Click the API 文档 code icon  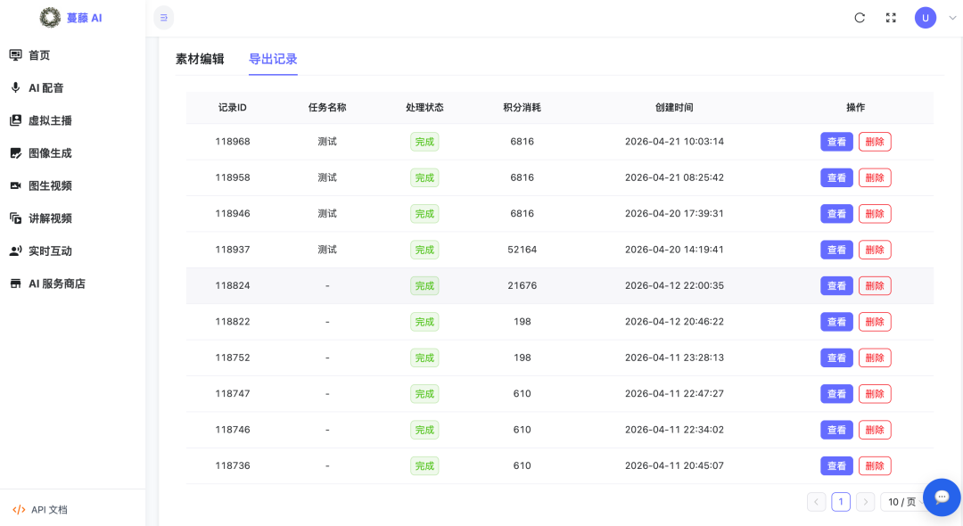(19, 509)
